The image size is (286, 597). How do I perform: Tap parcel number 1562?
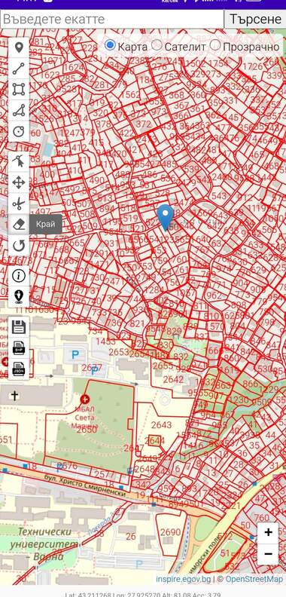point(130,94)
